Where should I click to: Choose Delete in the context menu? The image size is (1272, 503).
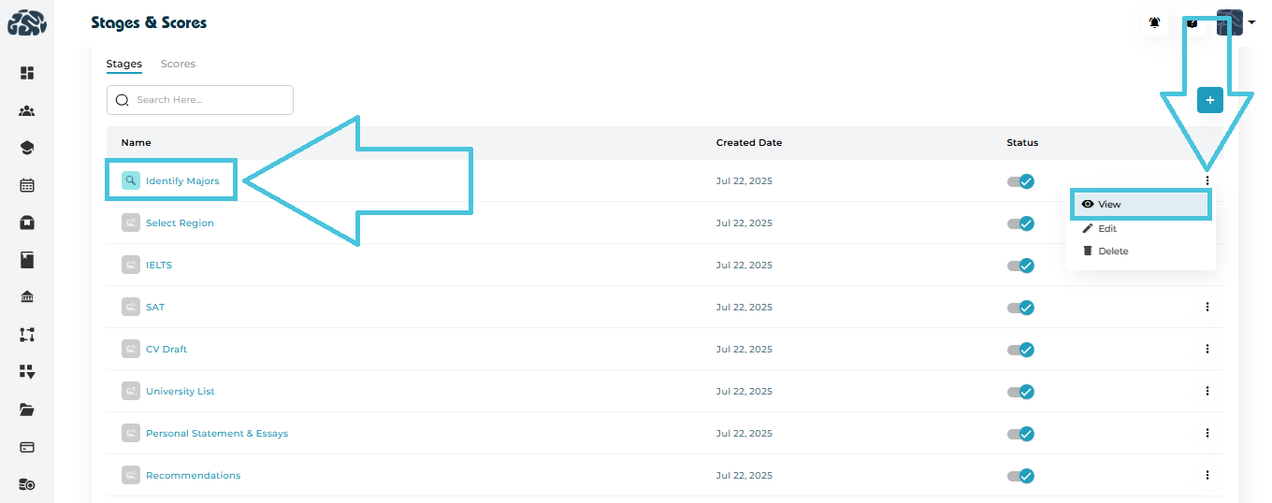point(1112,251)
